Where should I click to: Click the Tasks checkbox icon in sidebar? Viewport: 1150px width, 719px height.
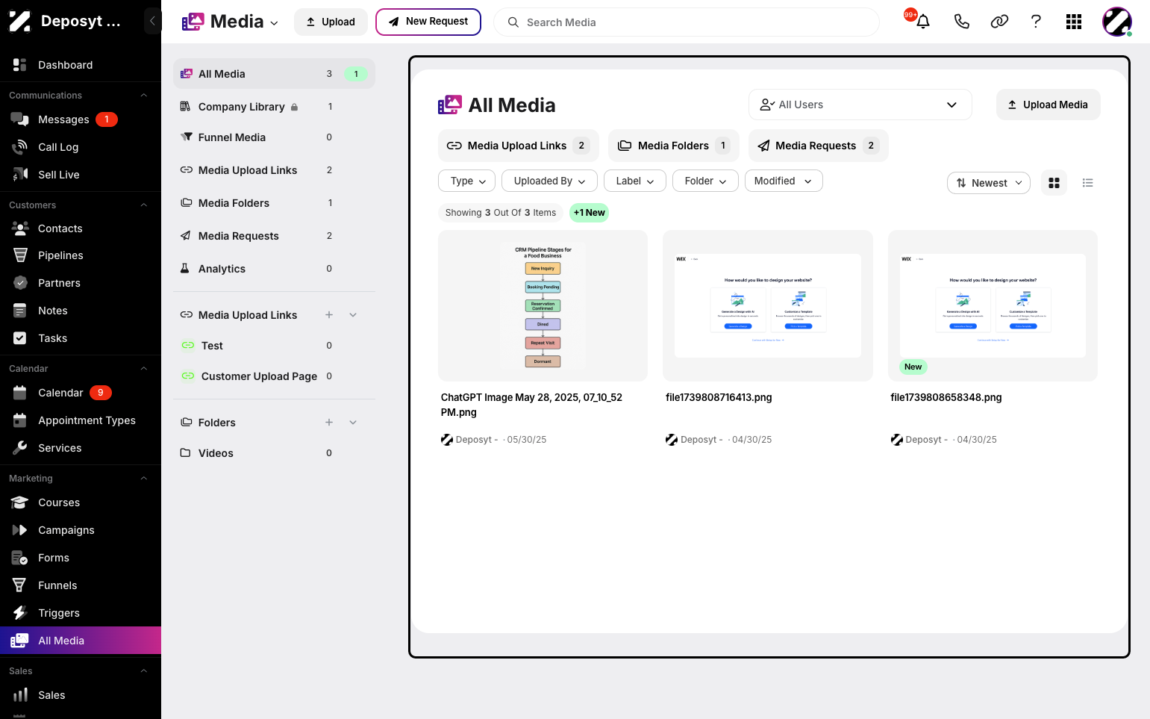coord(20,338)
